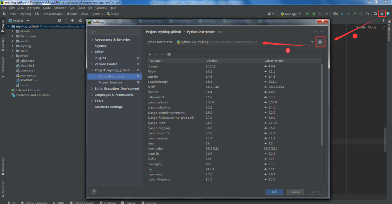Click the Debug bug icon
Screen dimensions: 392x204
tap(314, 14)
